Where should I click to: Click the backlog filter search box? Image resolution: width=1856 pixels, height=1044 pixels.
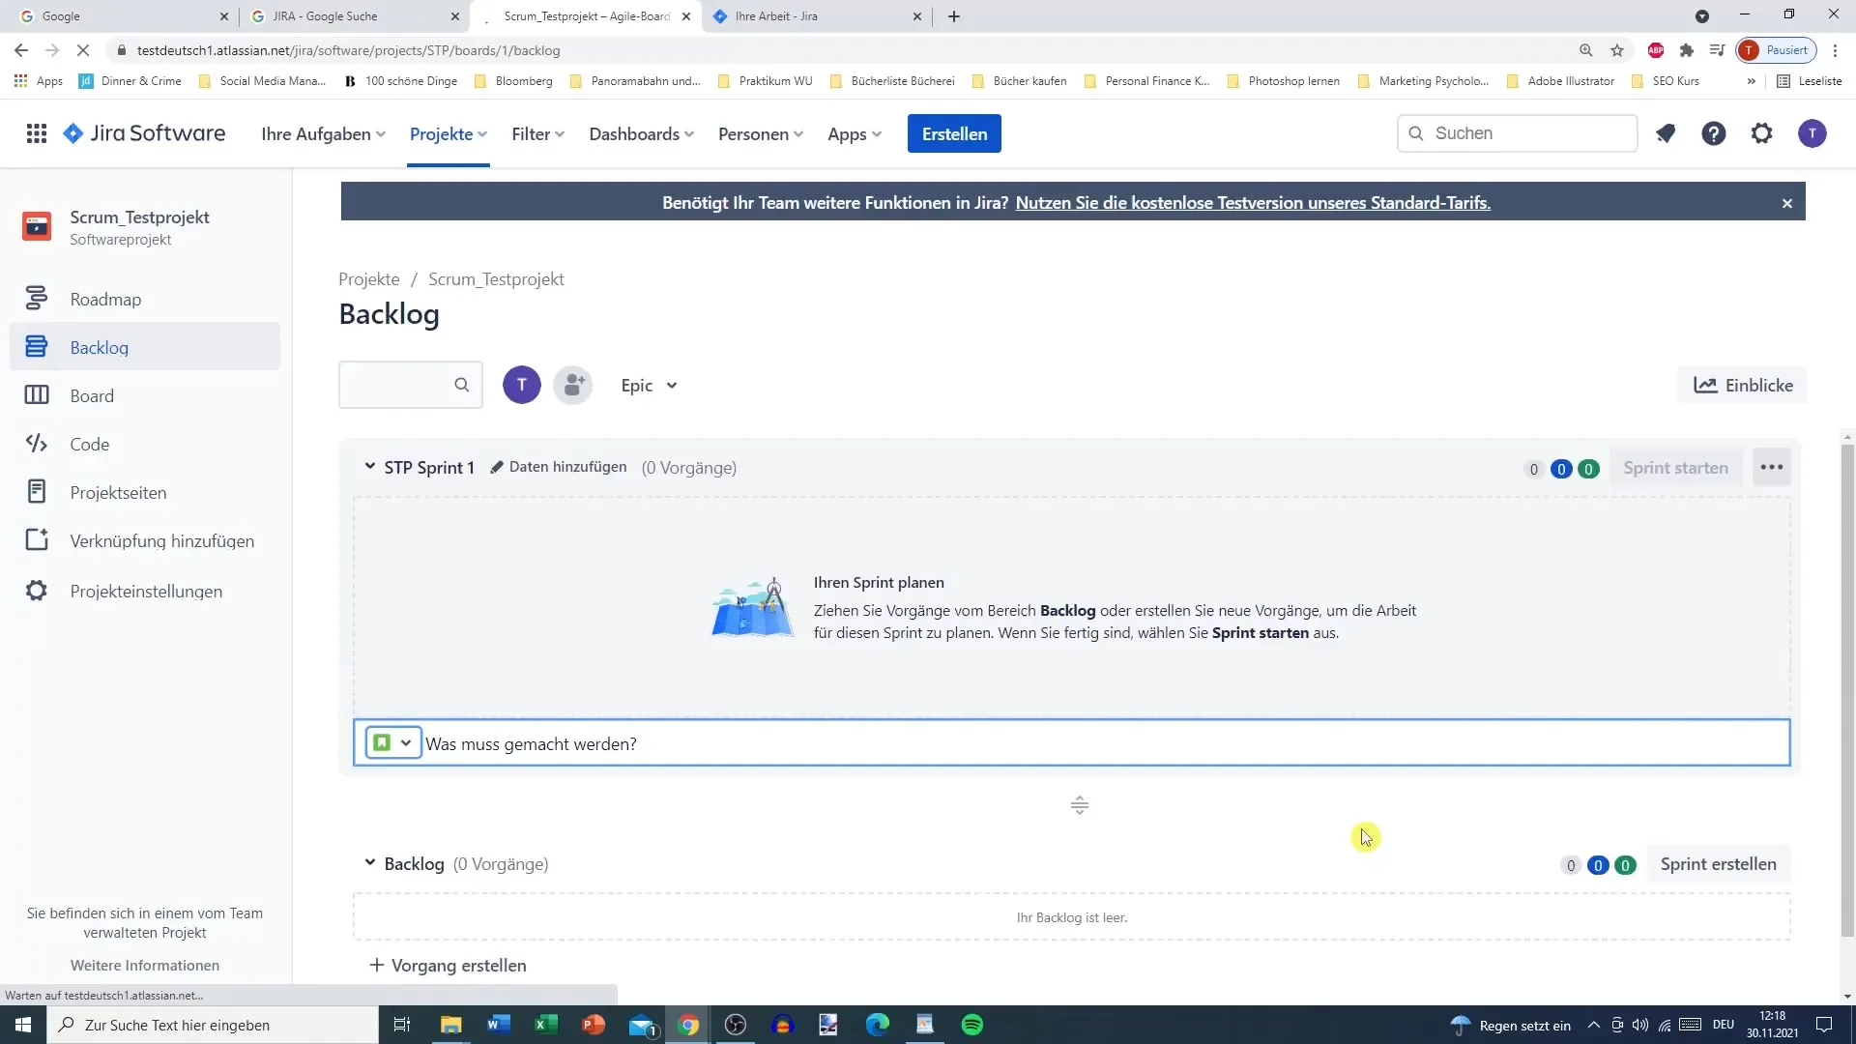click(410, 385)
